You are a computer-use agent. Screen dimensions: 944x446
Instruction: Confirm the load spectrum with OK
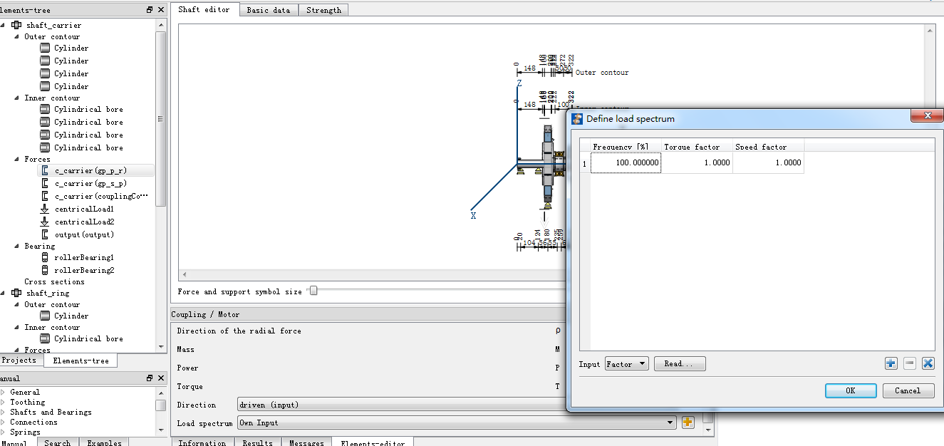(851, 390)
